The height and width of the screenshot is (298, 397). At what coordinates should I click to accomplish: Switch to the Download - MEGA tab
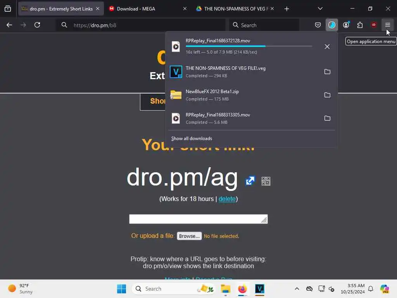(x=148, y=9)
